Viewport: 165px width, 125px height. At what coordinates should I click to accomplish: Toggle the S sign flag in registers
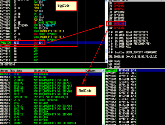(x=110, y=44)
